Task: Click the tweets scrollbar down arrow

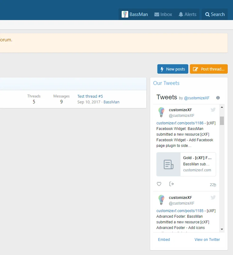Action: (x=222, y=229)
